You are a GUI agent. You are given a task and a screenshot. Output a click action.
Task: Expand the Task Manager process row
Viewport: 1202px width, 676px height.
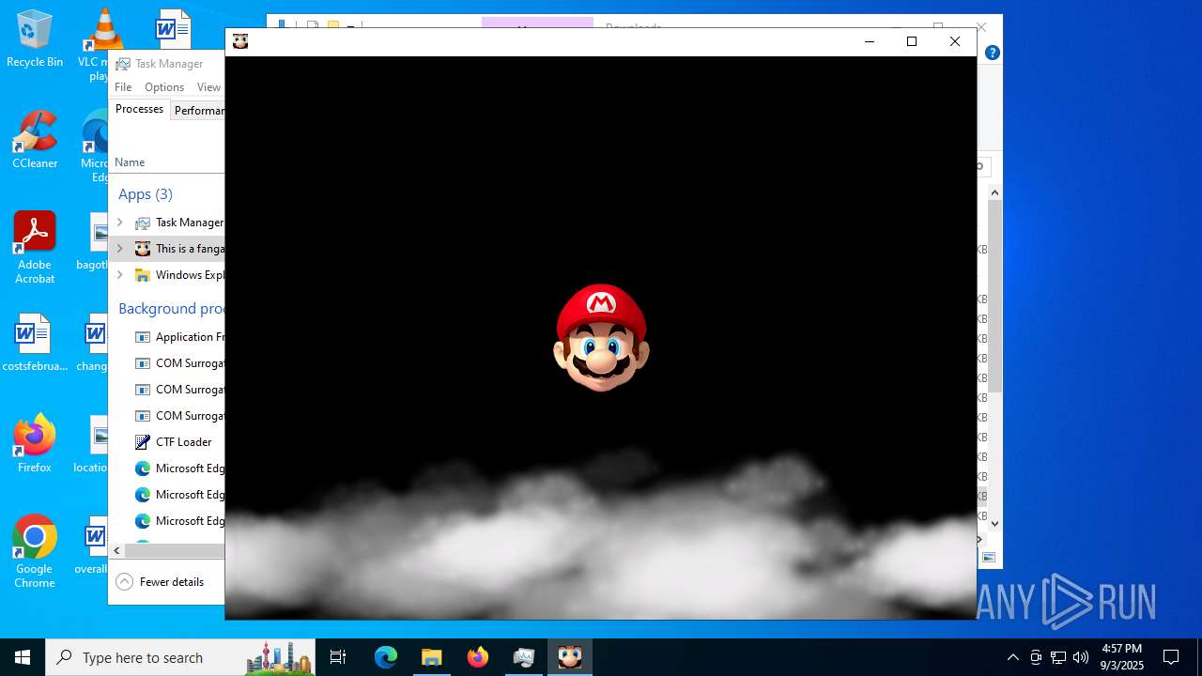tap(119, 223)
